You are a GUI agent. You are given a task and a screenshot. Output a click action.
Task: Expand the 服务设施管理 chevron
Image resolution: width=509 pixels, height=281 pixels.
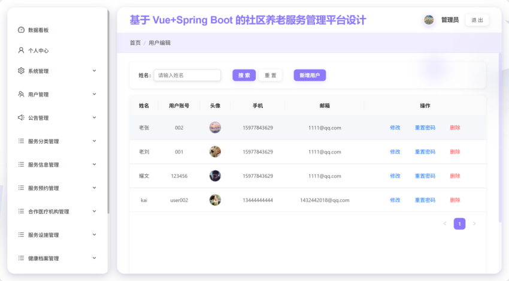click(94, 234)
